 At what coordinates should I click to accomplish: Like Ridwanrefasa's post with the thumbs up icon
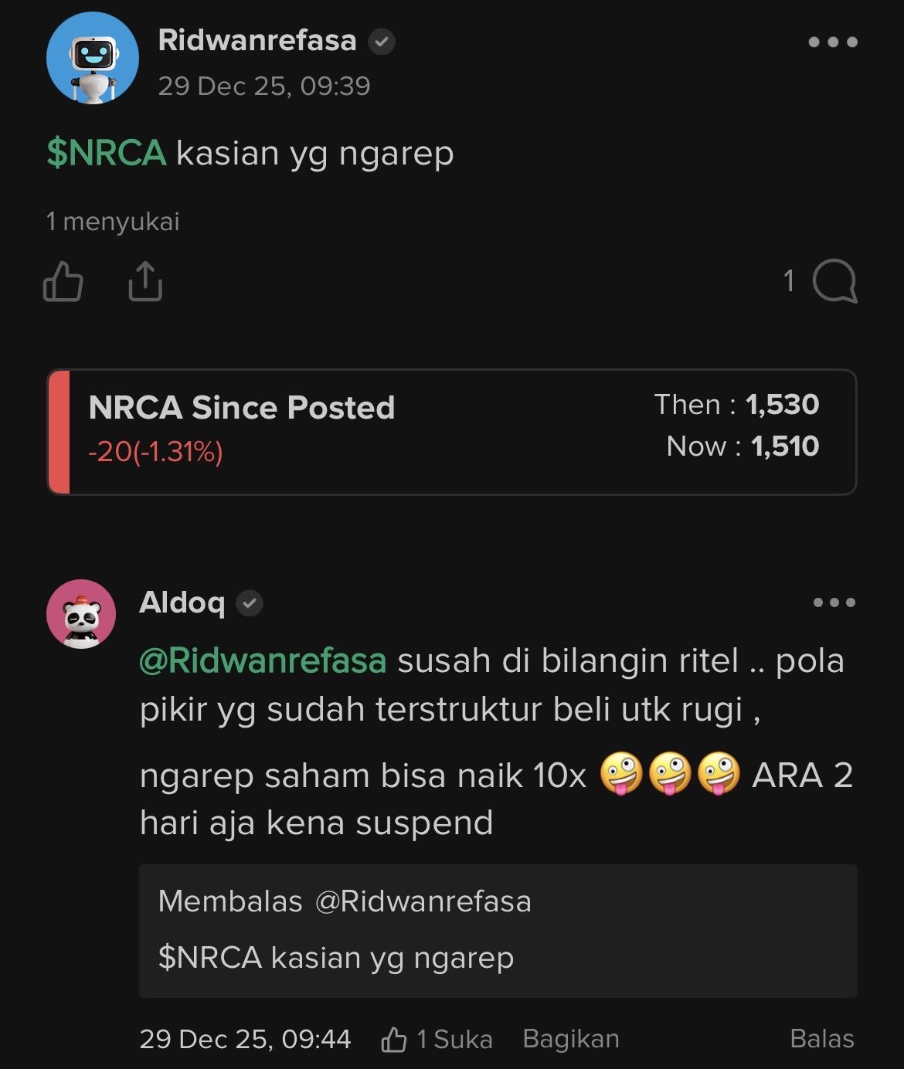tap(62, 283)
